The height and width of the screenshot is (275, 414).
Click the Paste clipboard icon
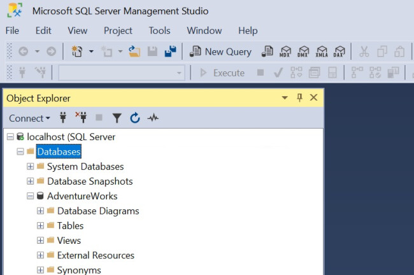tap(399, 51)
